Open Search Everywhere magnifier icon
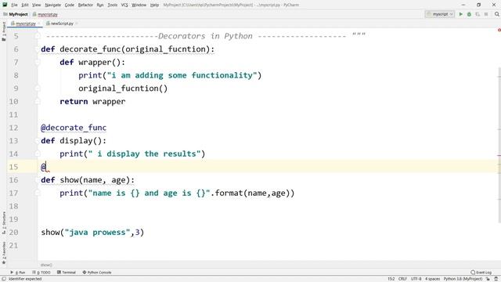501x282 pixels. 497,14
